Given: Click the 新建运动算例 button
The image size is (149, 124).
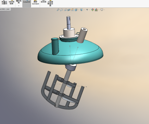Looking at the screenshot, I should pyautogui.click(x=4, y=2).
